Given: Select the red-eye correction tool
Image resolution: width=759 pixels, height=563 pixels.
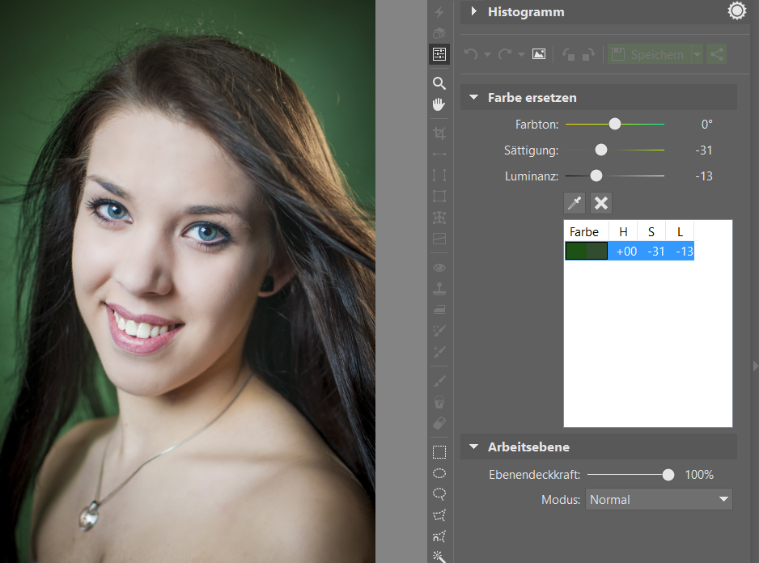Looking at the screenshot, I should pos(439,268).
